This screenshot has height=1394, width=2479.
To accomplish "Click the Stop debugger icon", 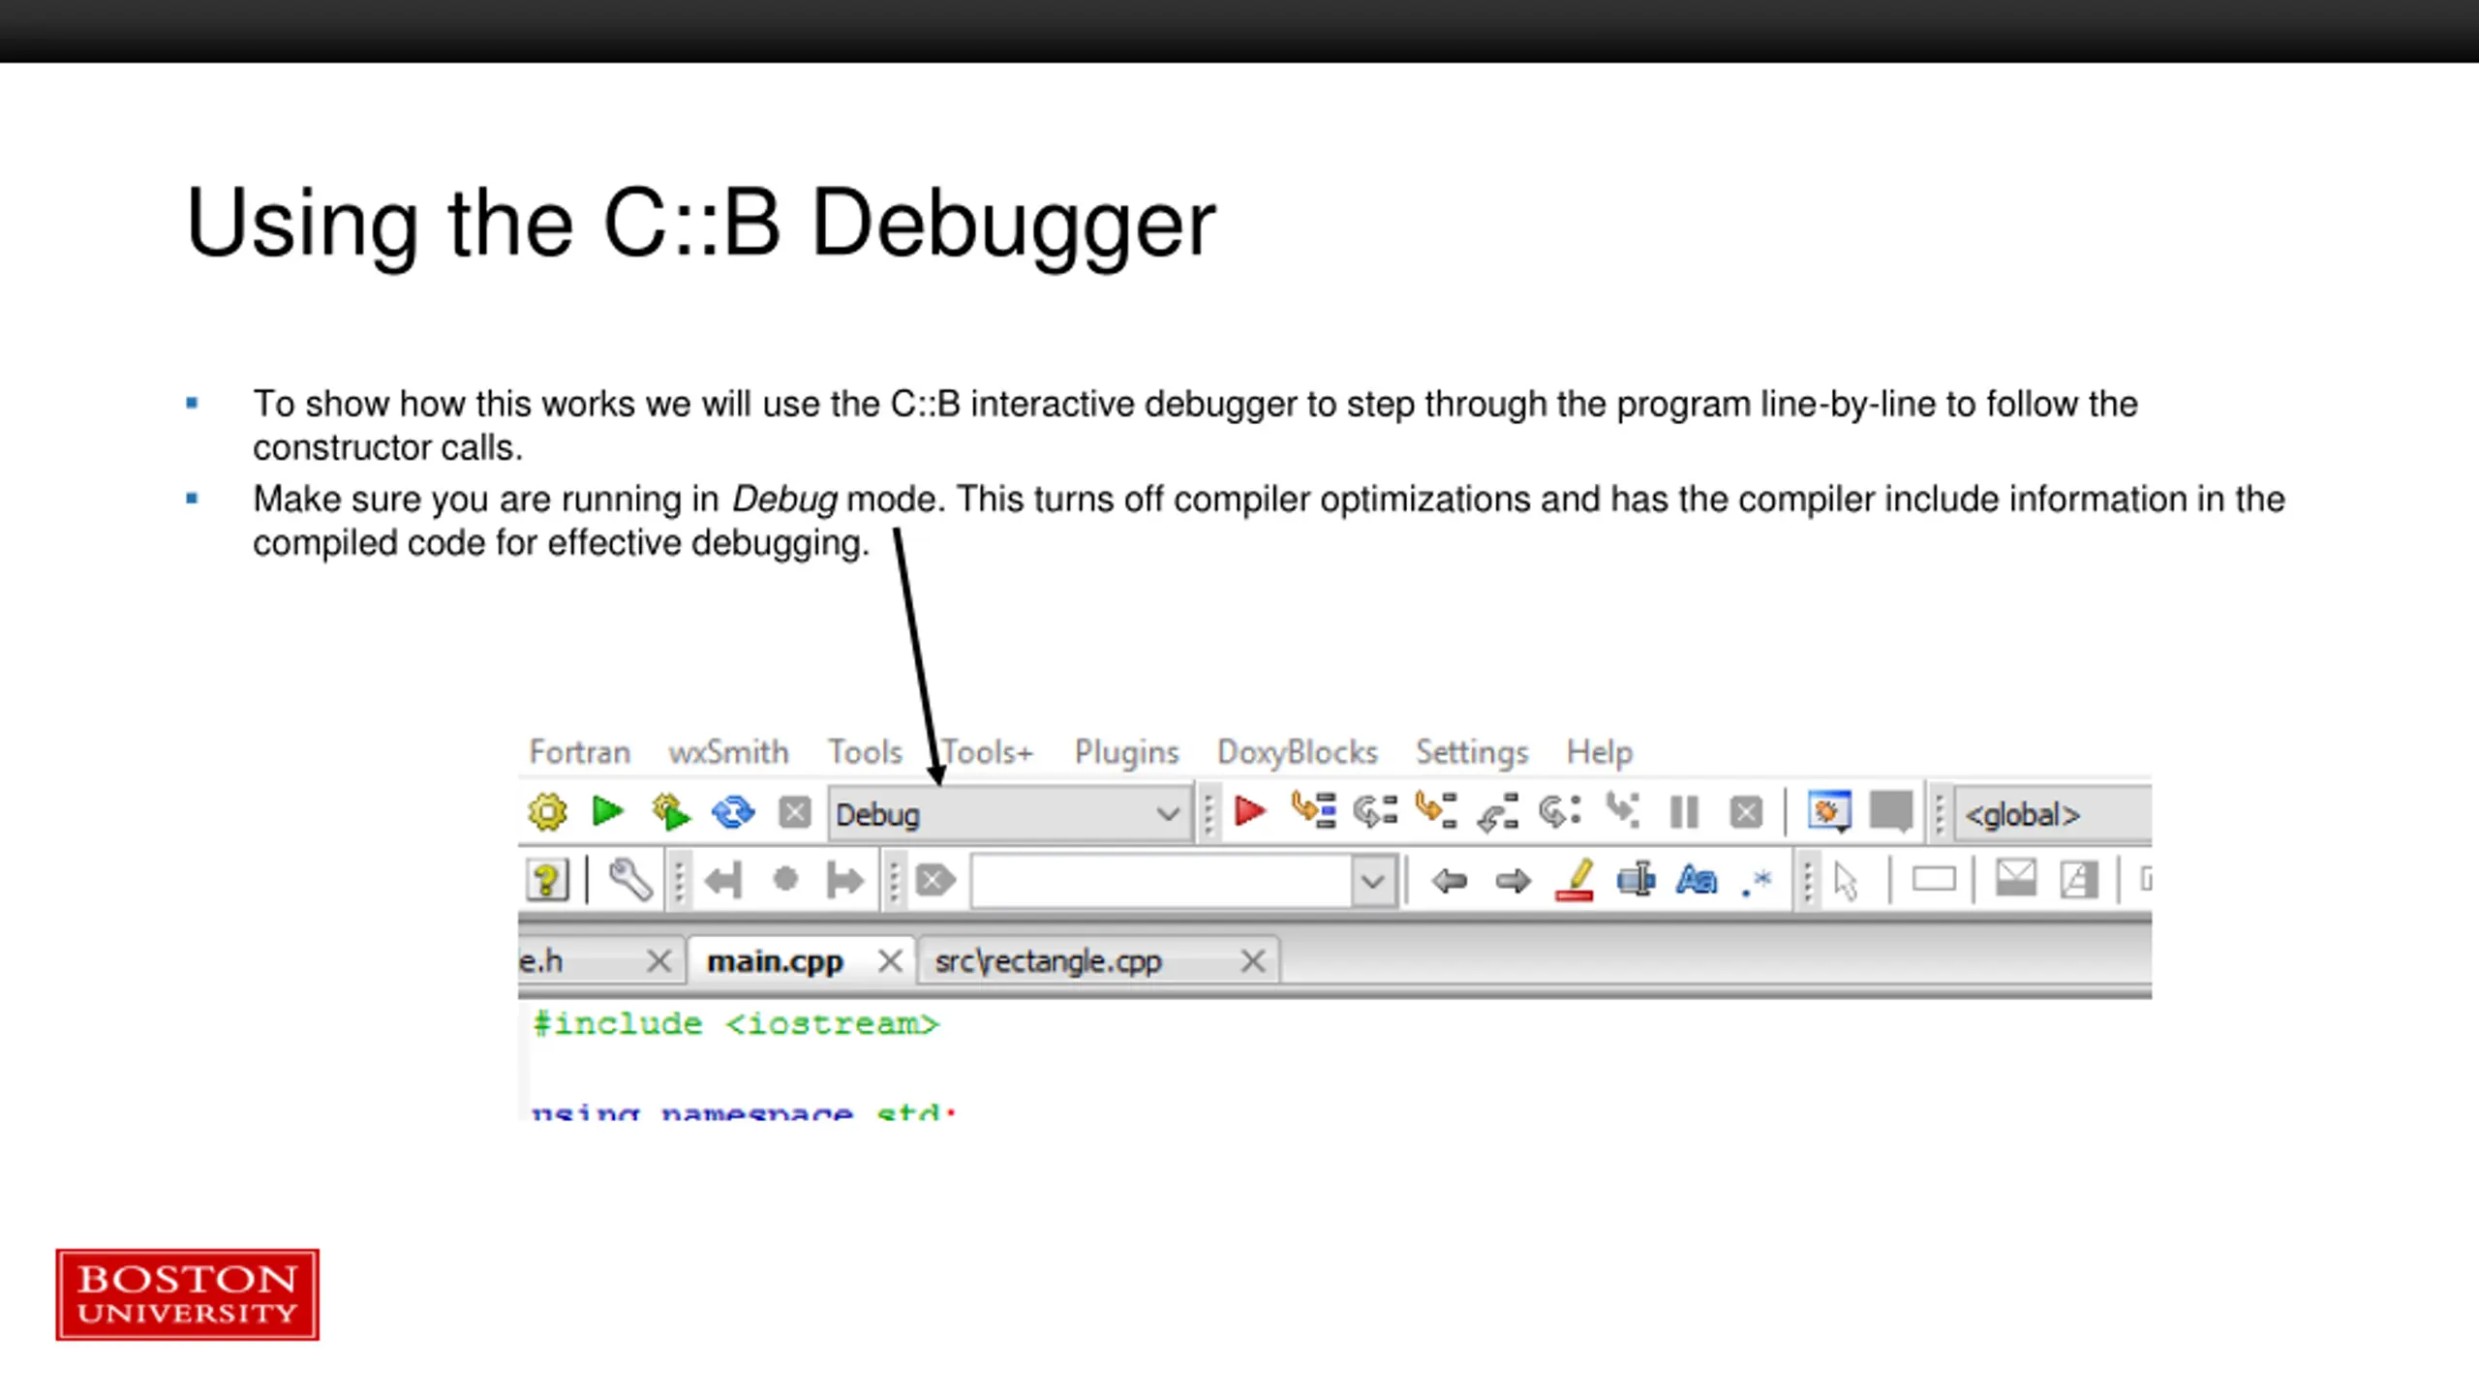I will pos(1746,812).
